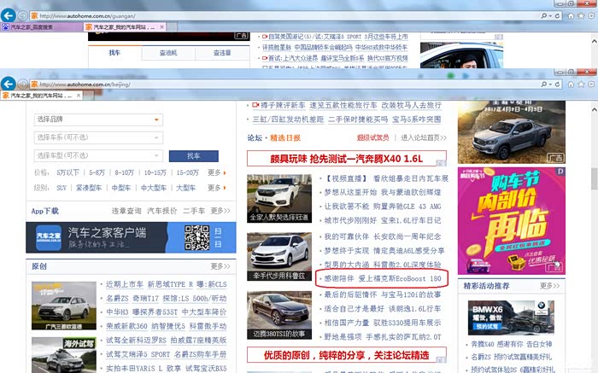Viewport: 598px width, 373px height.
Task: Expand the 选择车型 model dropdown
Action: 98,155
